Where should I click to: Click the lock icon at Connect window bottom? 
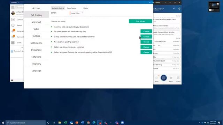click(12, 80)
